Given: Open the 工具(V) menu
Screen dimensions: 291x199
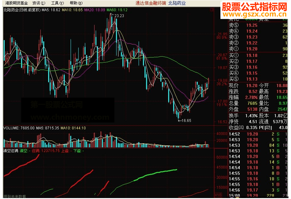Looking at the screenshot, I should click(58, 3).
